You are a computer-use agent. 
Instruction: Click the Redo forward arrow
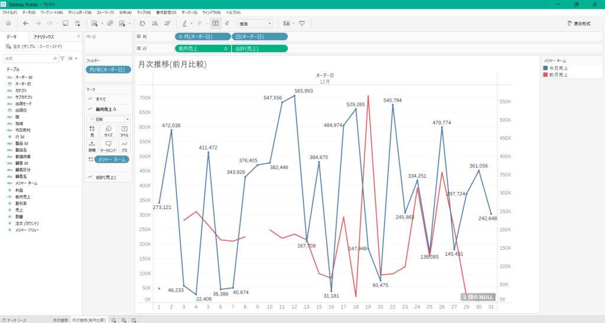click(x=38, y=24)
